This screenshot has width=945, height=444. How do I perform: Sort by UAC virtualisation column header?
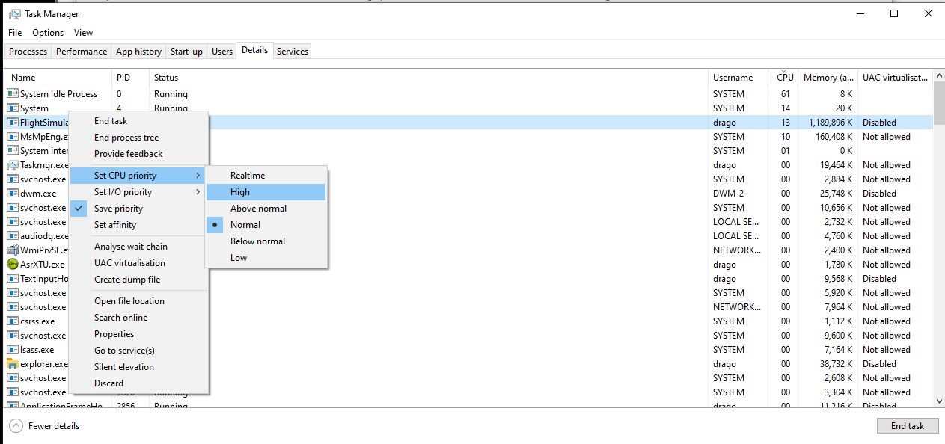pyautogui.click(x=896, y=77)
